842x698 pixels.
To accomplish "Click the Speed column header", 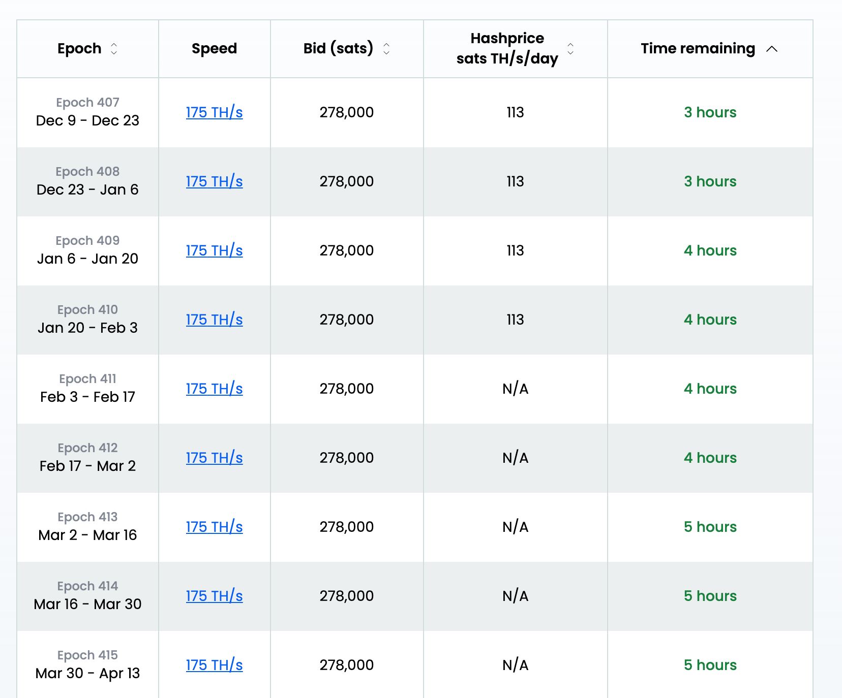I will pos(214,49).
